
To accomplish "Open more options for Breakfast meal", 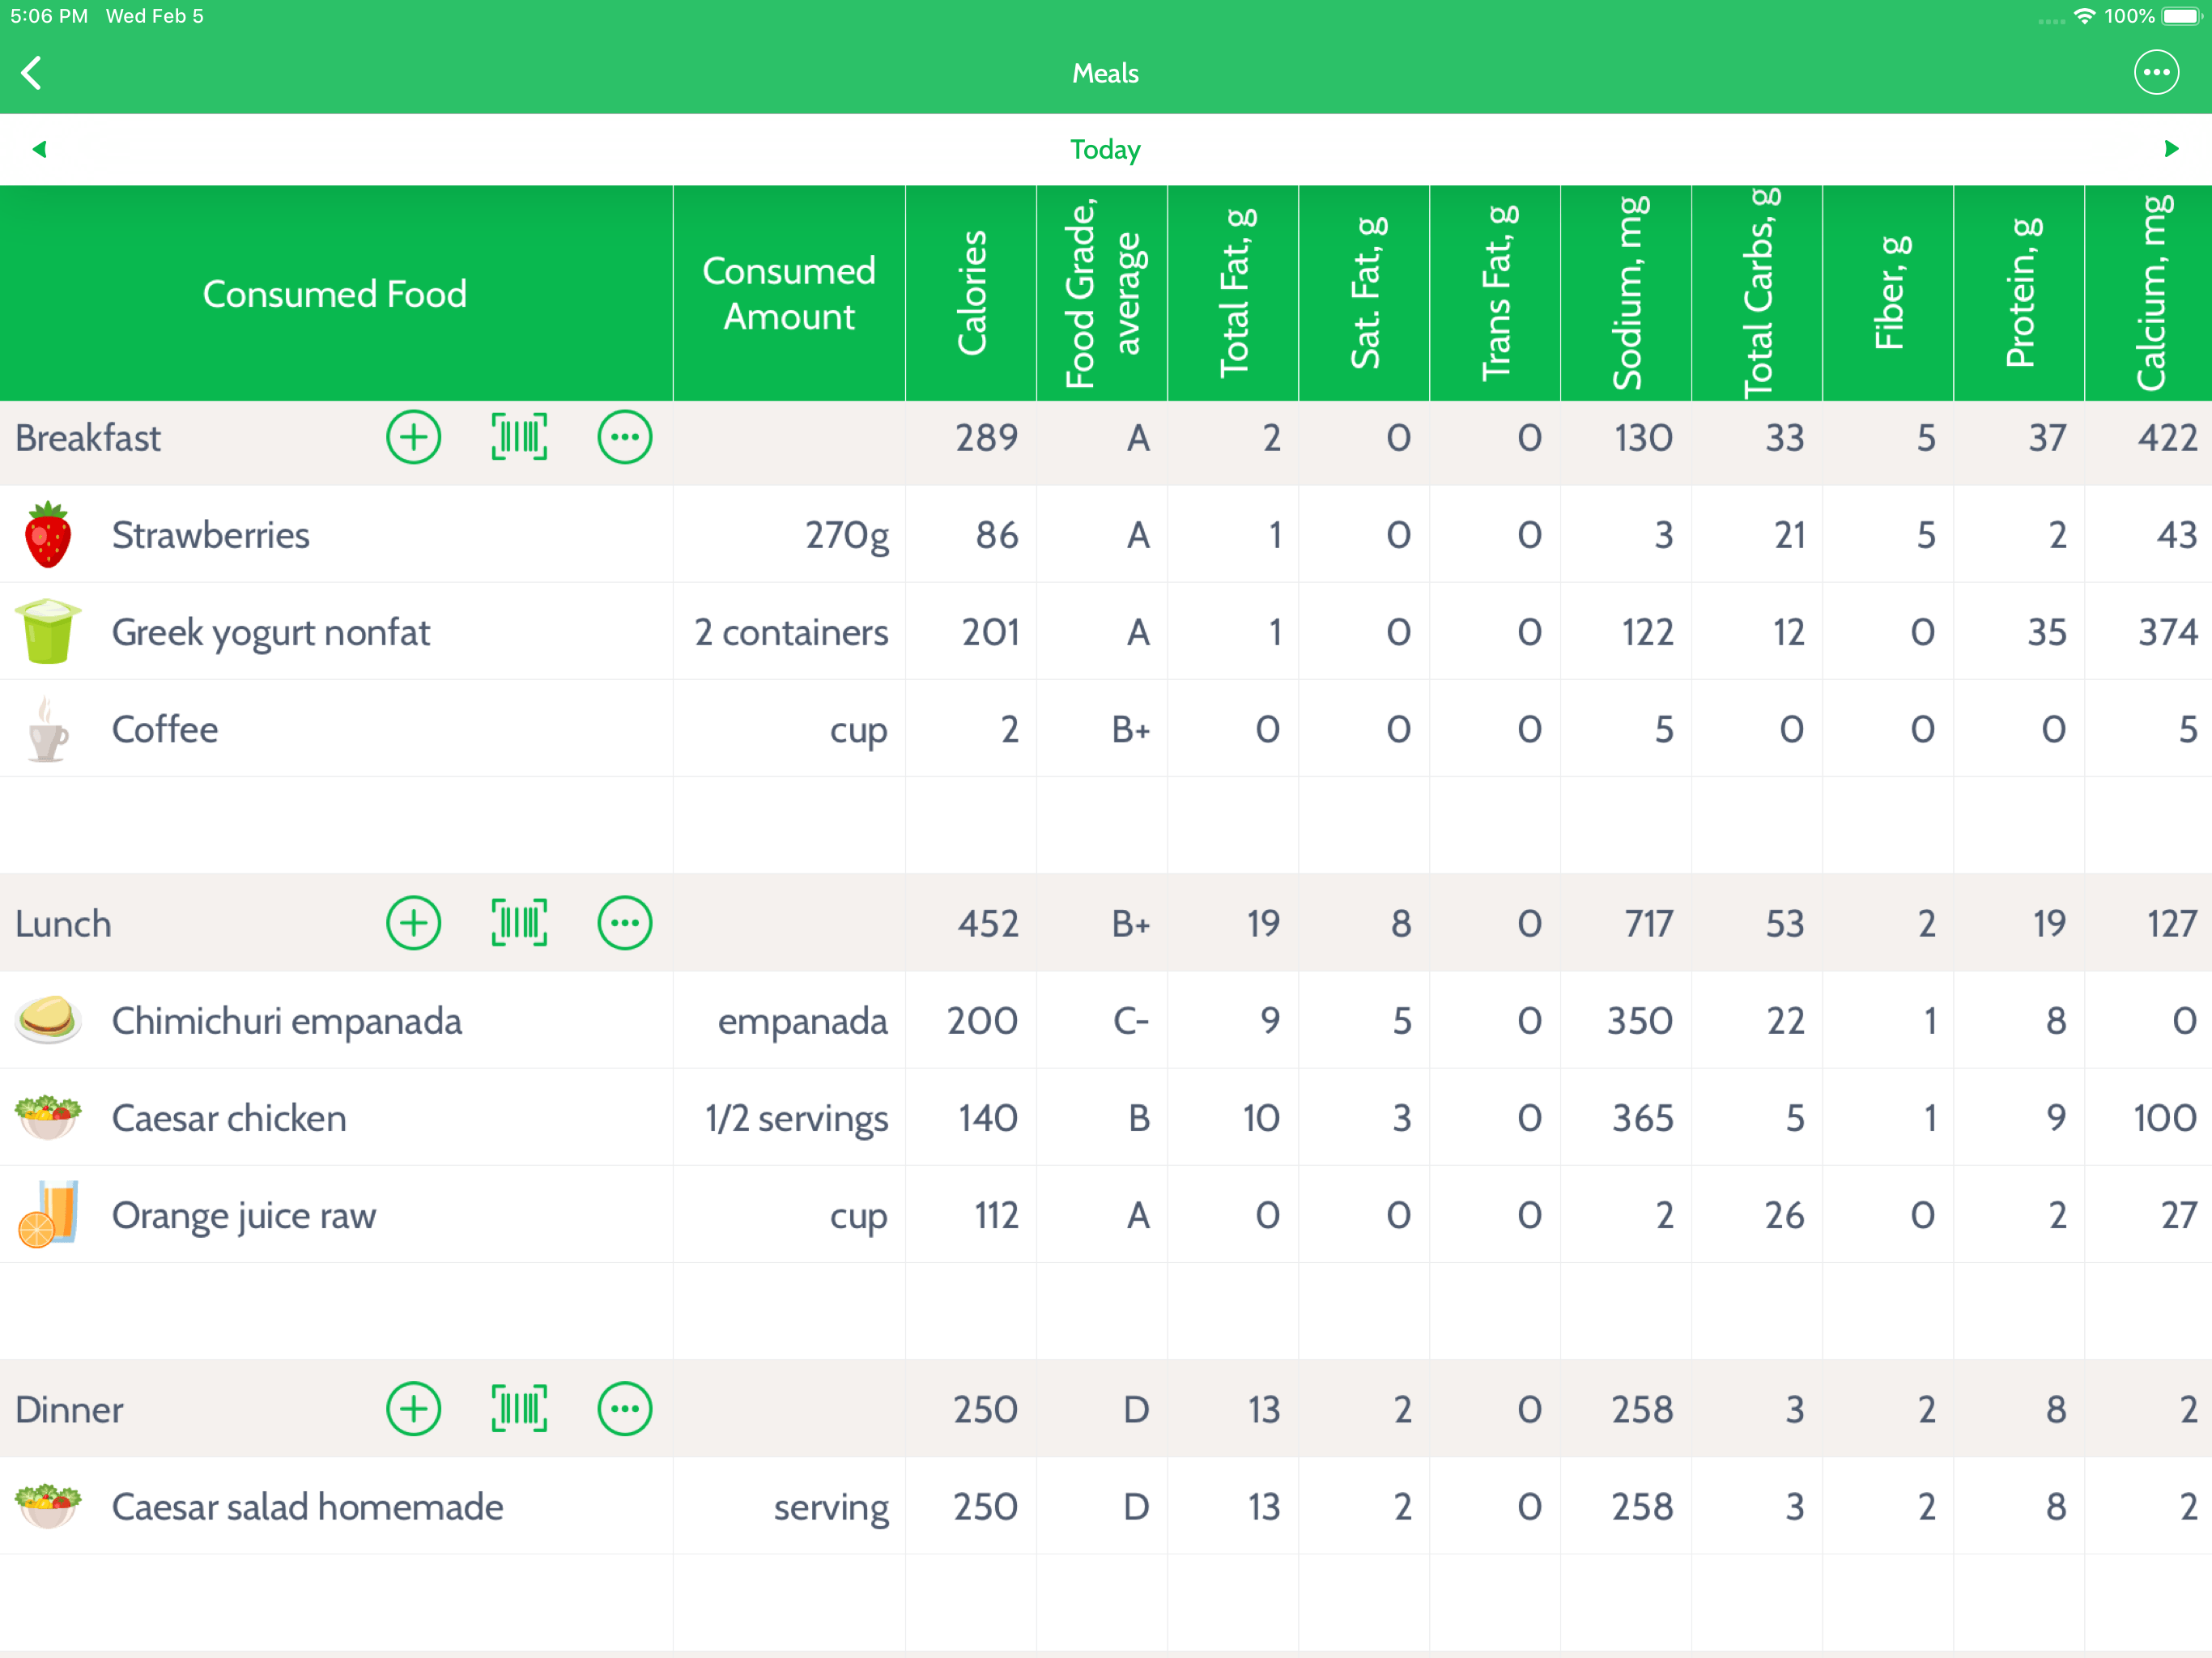I will 625,438.
